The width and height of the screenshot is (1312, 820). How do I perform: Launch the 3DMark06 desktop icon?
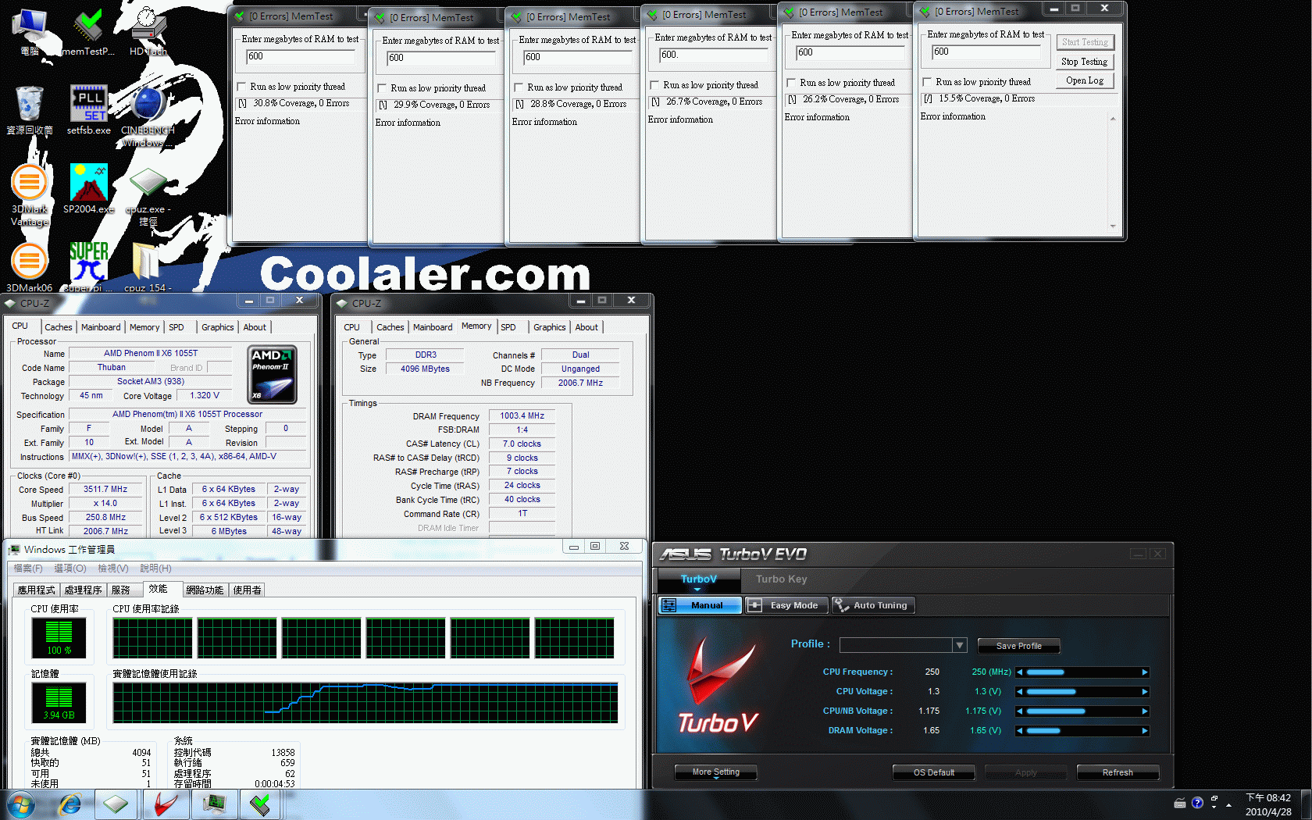(30, 267)
